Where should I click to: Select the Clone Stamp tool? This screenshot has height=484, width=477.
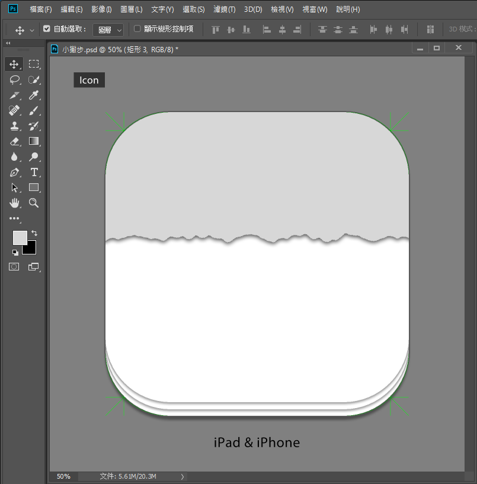point(14,126)
